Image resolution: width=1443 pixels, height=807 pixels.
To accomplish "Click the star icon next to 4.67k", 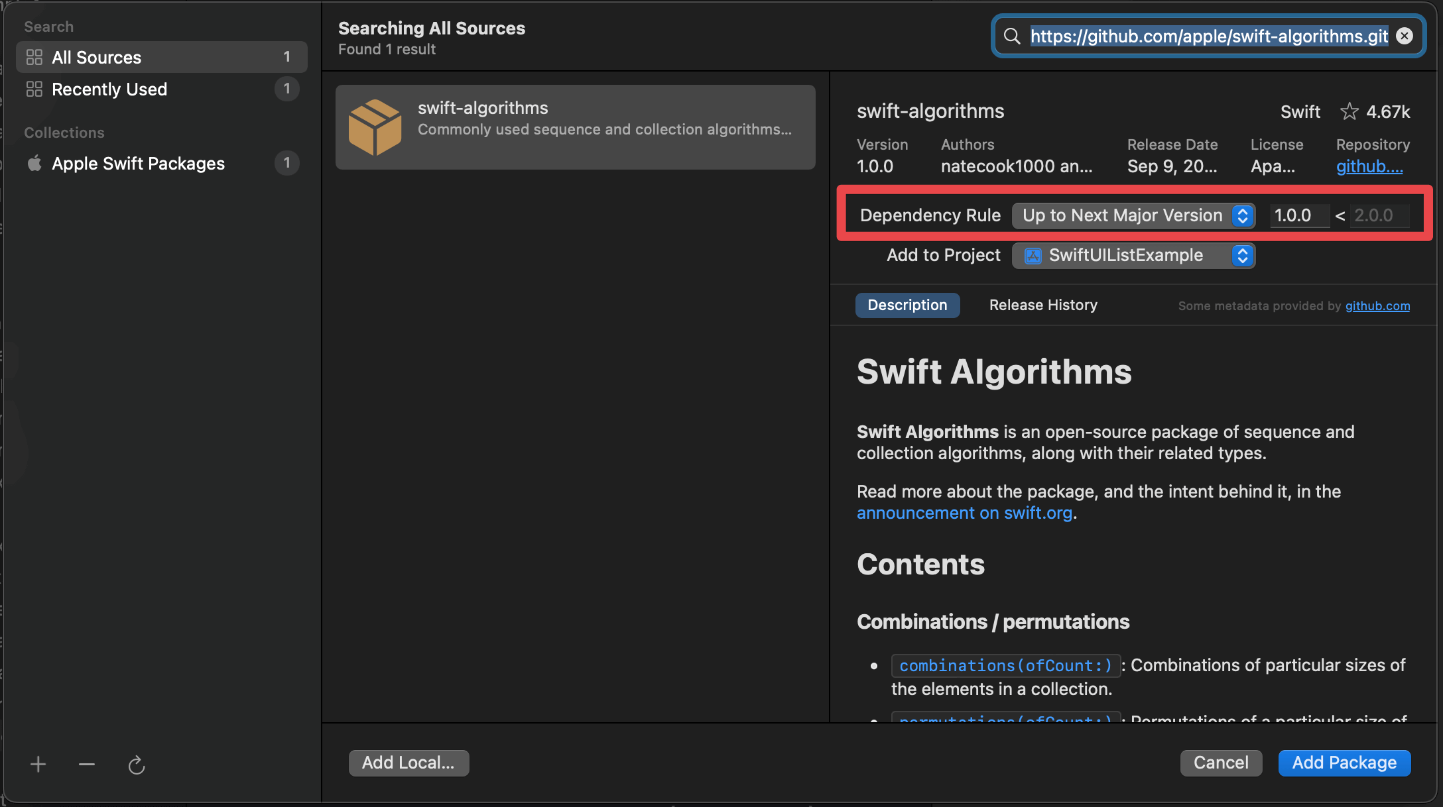I will click(1349, 111).
